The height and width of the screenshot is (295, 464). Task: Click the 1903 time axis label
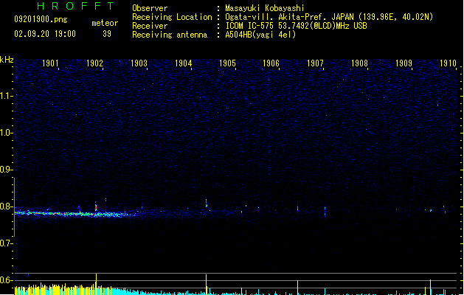click(139, 63)
